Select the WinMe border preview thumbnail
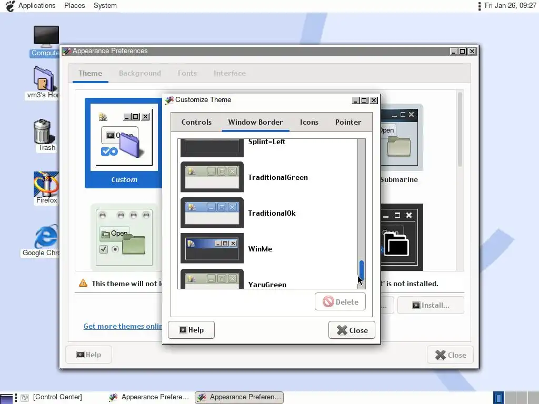This screenshot has height=404, width=539. click(212, 248)
